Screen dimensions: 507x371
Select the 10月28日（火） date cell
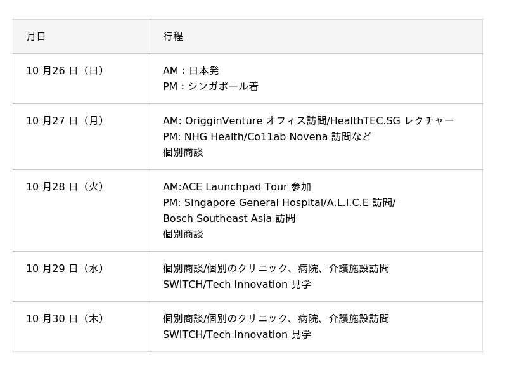(x=65, y=187)
